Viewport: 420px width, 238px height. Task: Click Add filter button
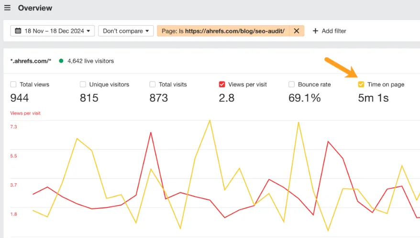click(329, 31)
